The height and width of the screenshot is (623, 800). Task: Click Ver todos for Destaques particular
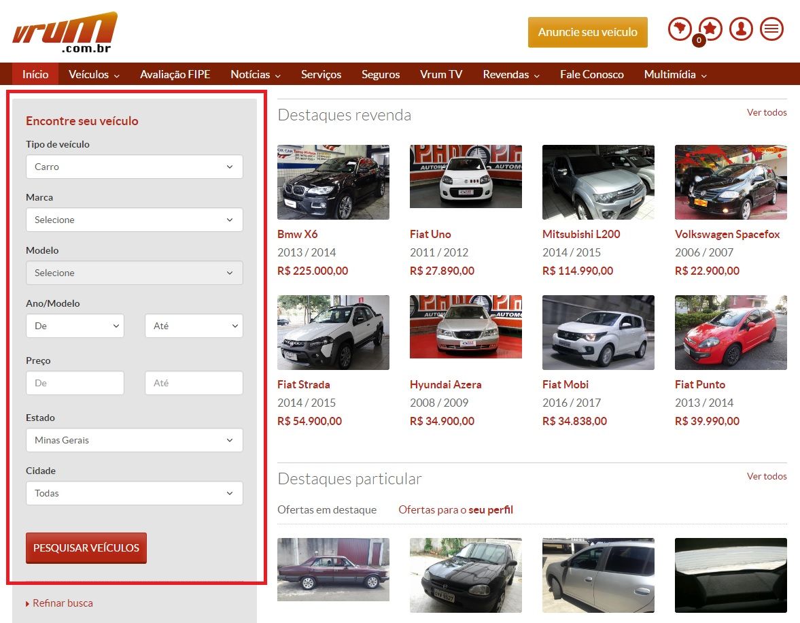[766, 476]
